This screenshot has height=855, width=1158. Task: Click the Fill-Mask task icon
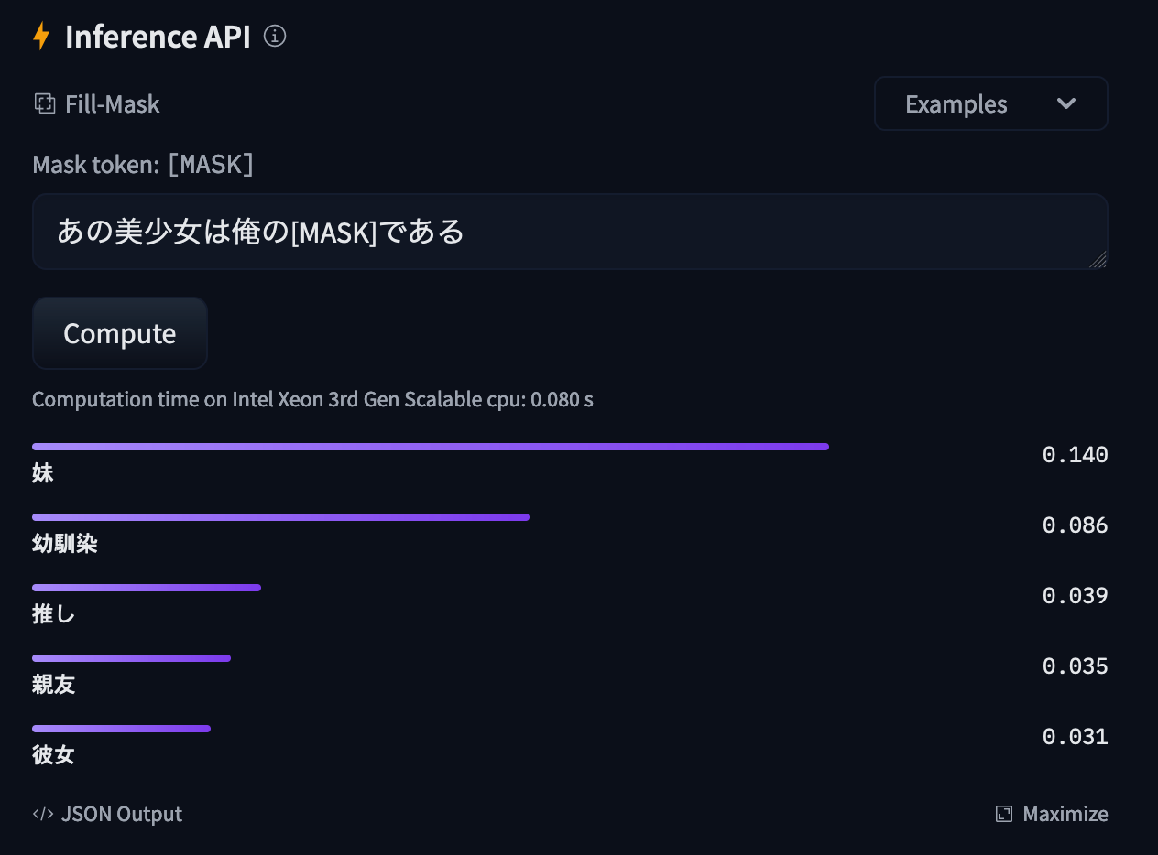coord(44,104)
